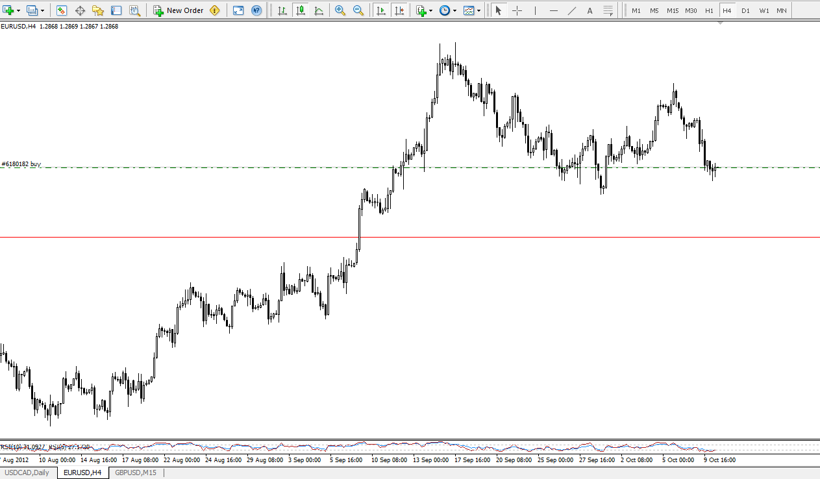Zoom in on the chart

click(x=340, y=10)
